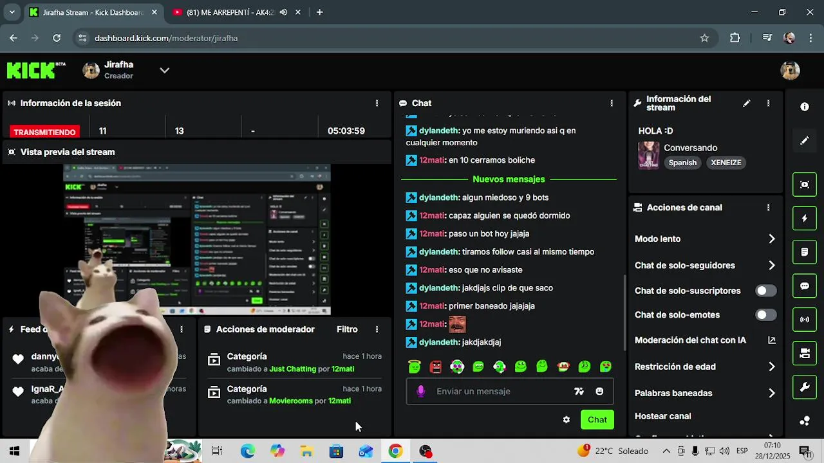
Task: Click the stream preview thumbnail
Action: (x=196, y=239)
